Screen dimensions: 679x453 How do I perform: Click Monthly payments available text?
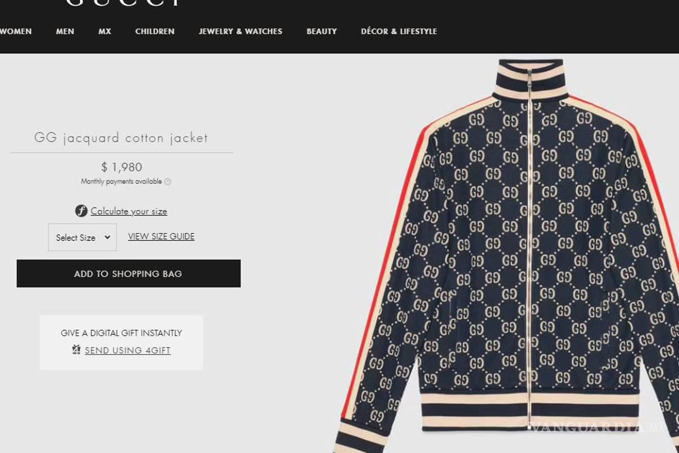(122, 181)
